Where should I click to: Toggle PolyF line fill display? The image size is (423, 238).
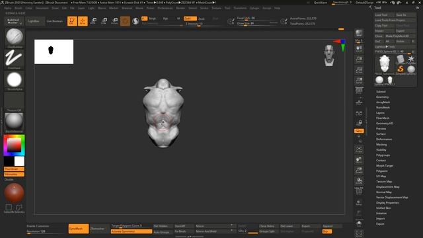pos(359,191)
